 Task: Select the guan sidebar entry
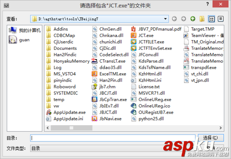19,40
